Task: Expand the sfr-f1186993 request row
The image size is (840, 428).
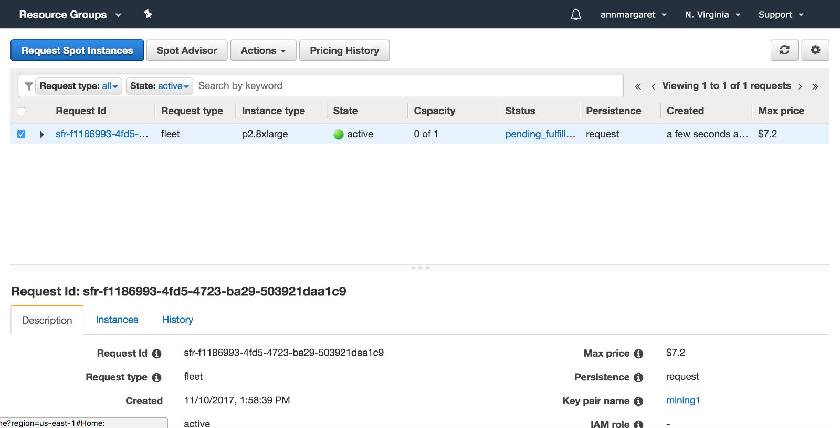Action: point(41,135)
